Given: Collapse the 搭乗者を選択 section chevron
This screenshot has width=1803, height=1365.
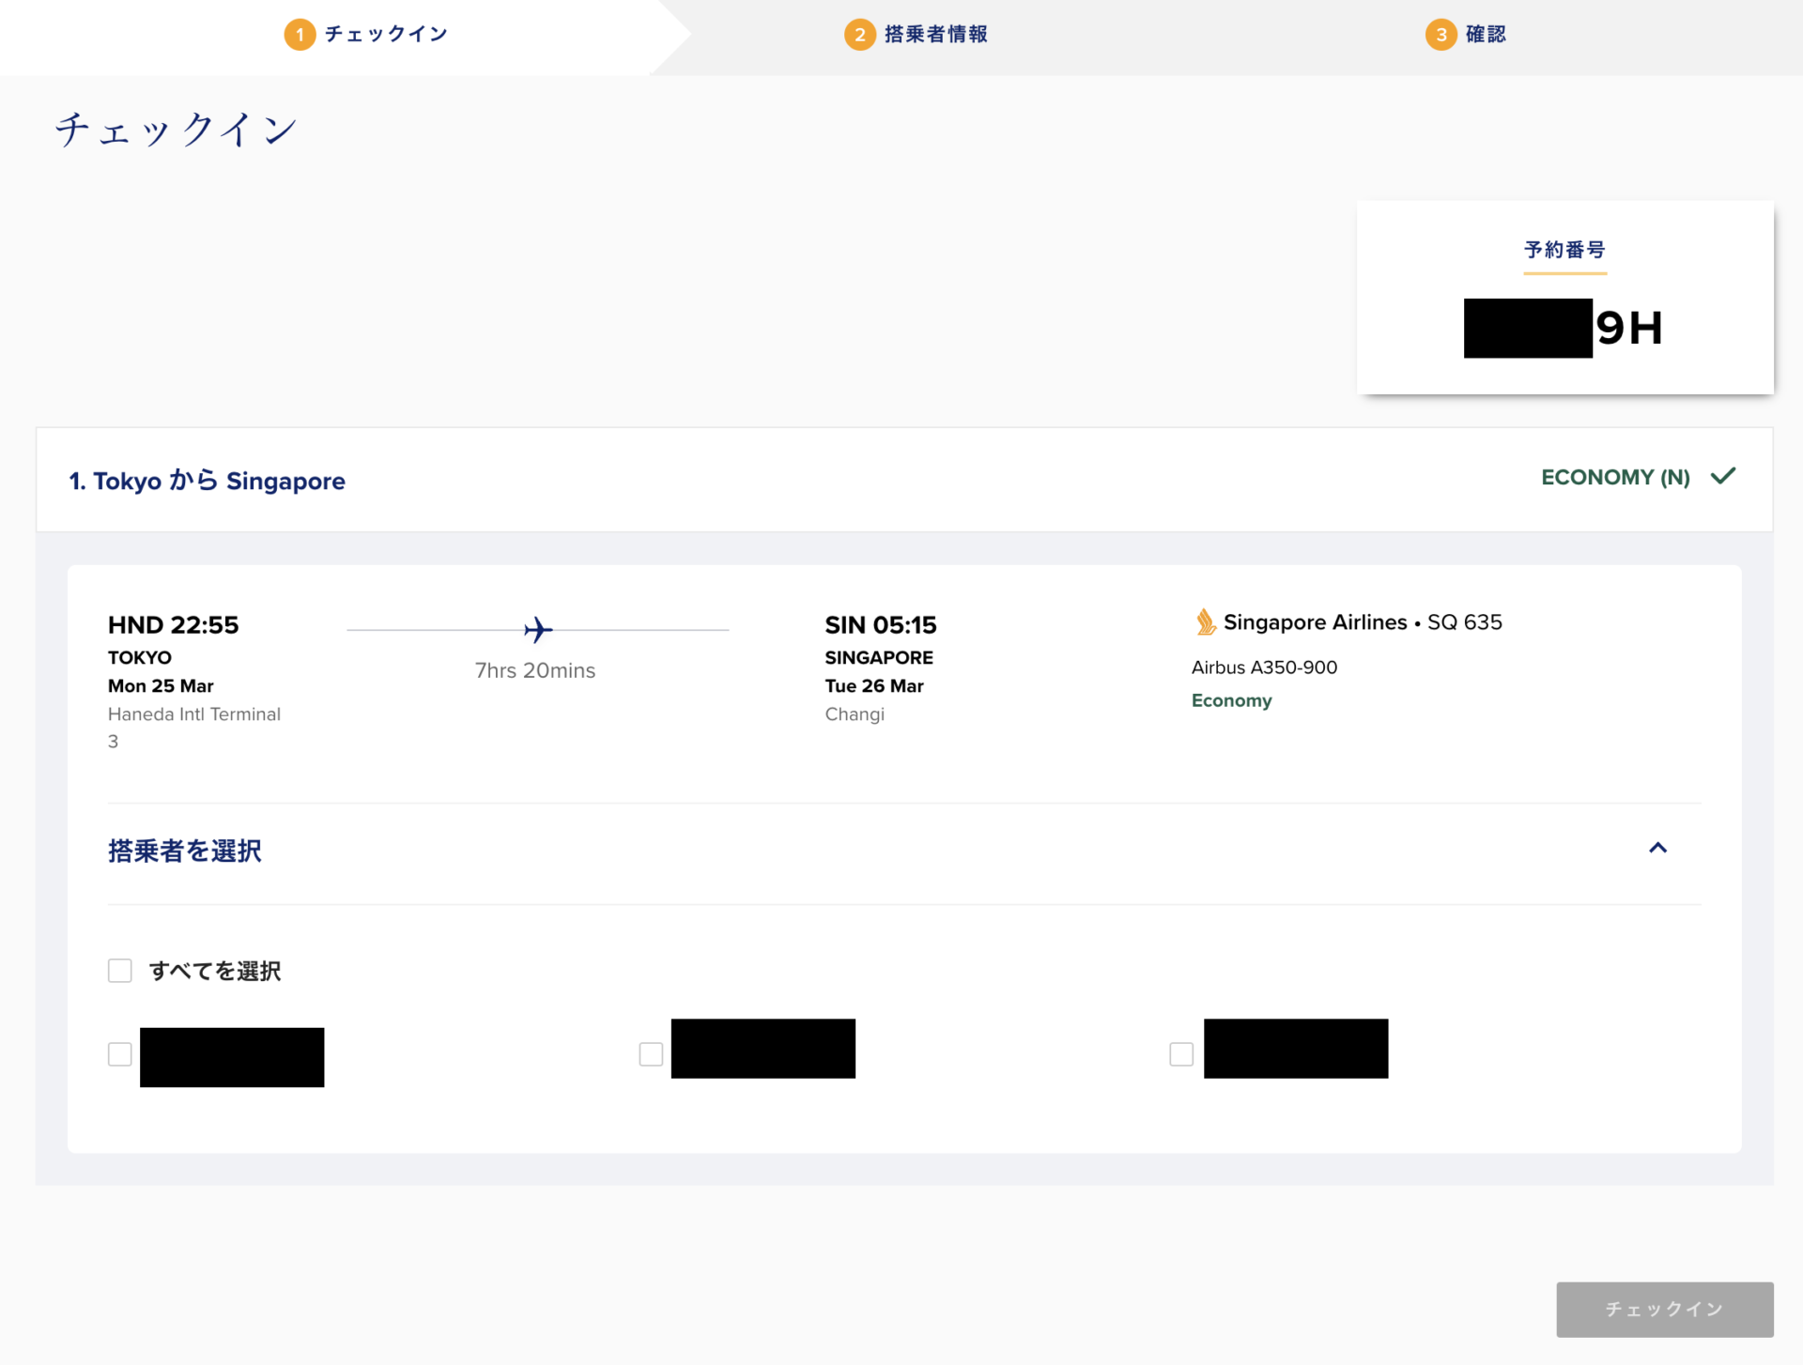Looking at the screenshot, I should (x=1658, y=848).
